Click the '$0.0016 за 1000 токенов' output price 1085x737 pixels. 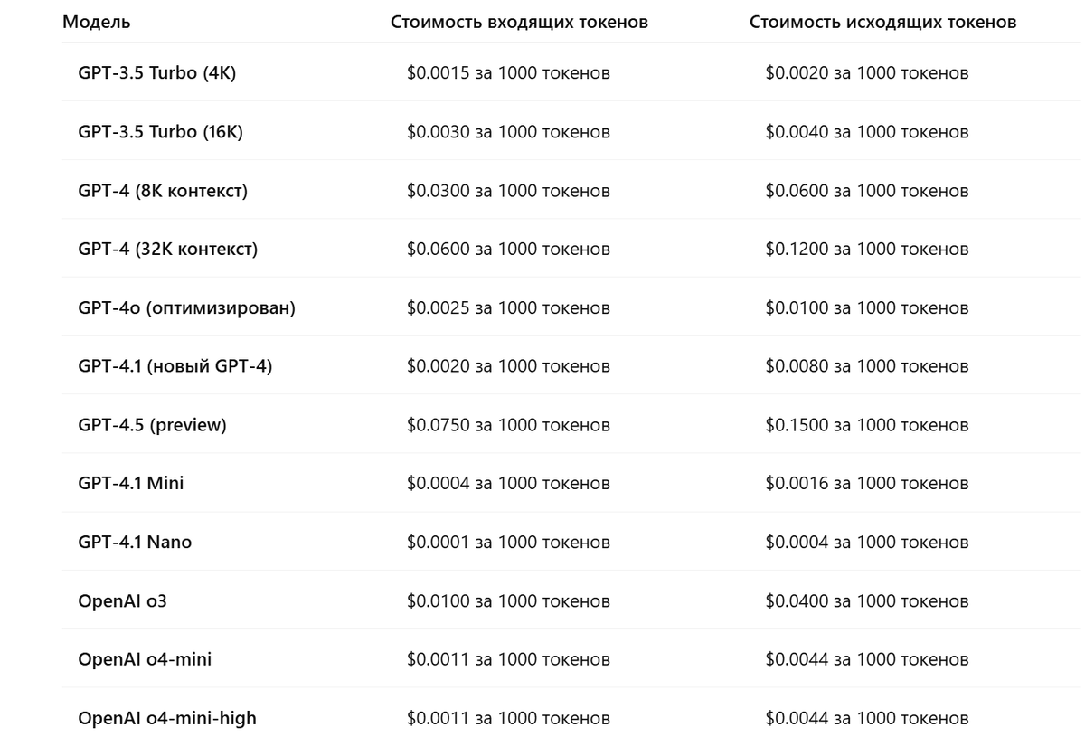pyautogui.click(x=867, y=484)
